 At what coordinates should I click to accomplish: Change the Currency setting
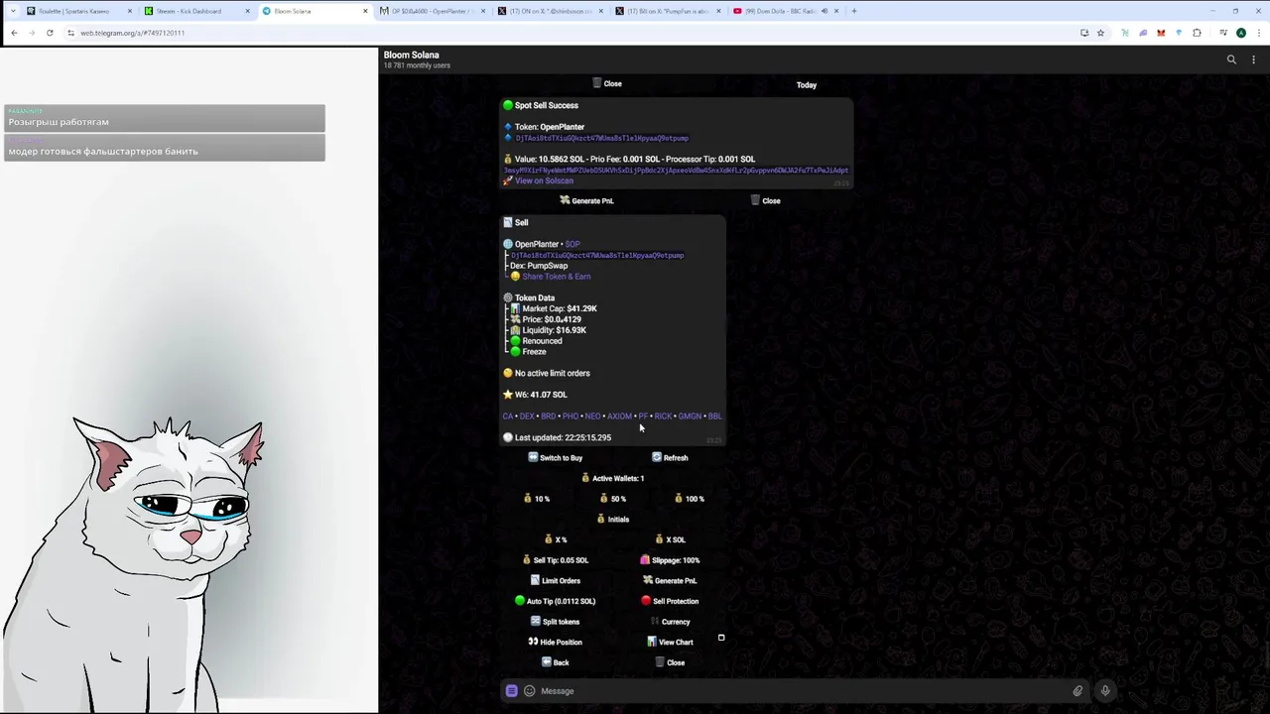point(670,622)
